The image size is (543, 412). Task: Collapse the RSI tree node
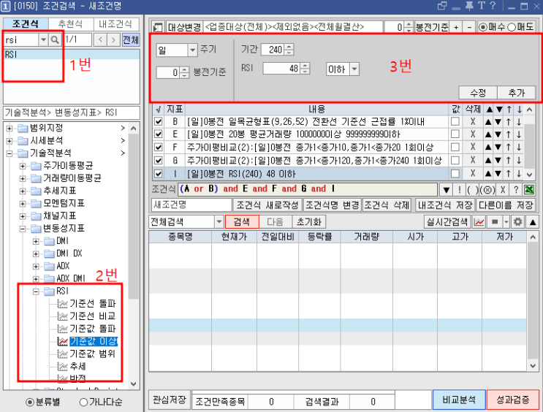[36, 291]
